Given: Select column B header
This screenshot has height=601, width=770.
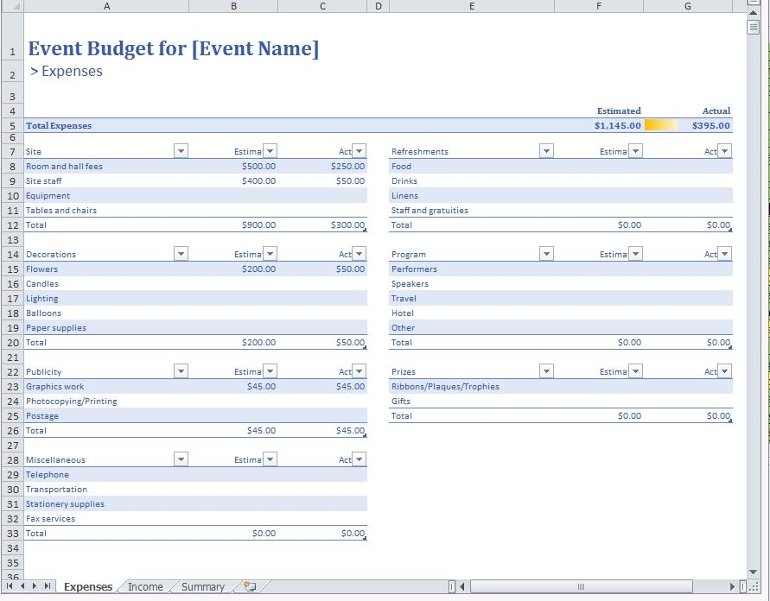Looking at the screenshot, I should [233, 6].
